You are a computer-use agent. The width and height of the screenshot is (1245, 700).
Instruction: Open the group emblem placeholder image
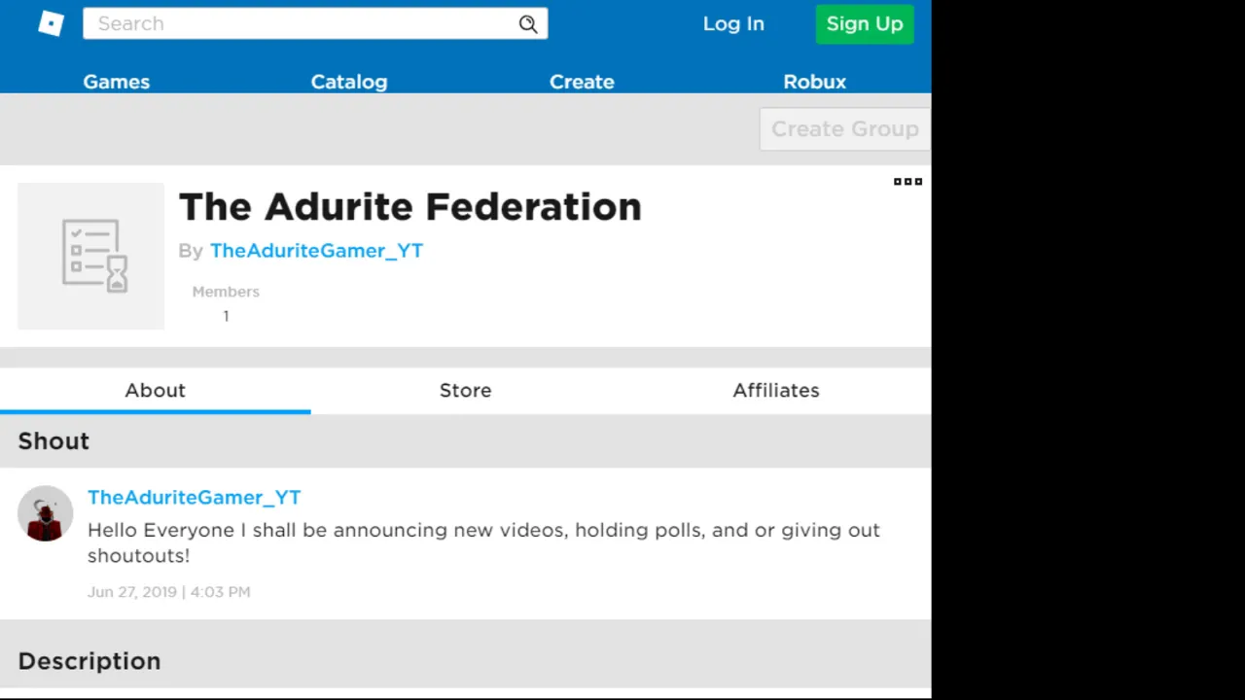click(90, 256)
